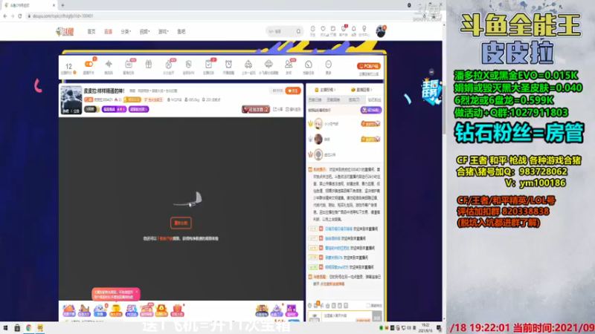This screenshot has width=595, height=334.
Task: Click the search magnifier icon
Action: [x=299, y=31]
